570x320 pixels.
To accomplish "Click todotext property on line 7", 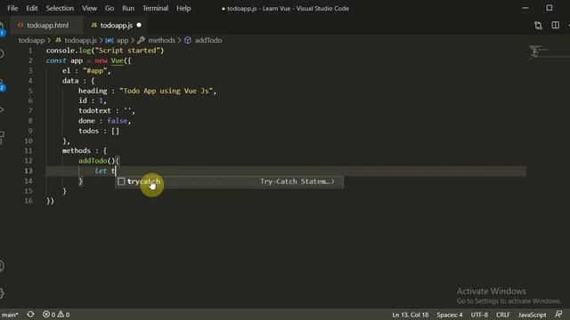I will point(94,110).
